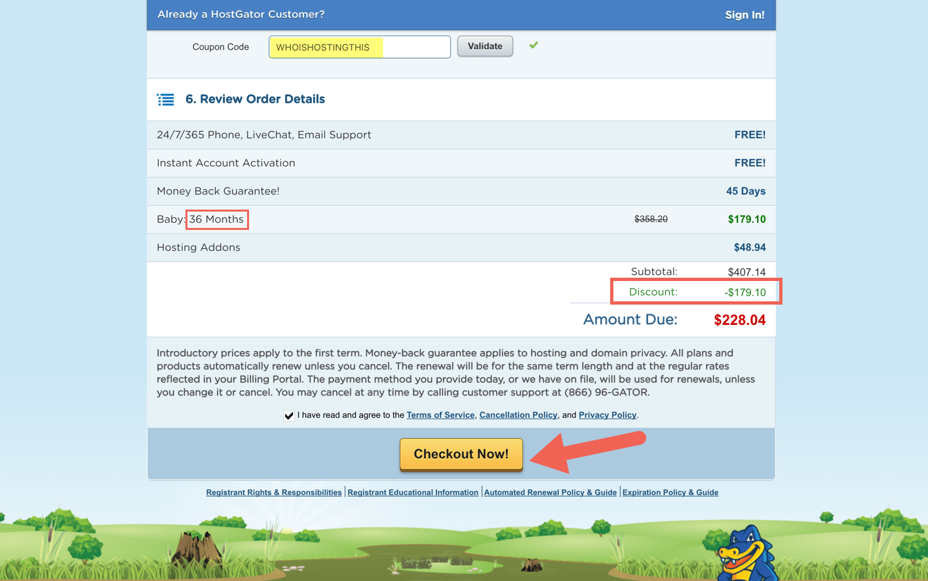Click the Hosting Addons row label
The width and height of the screenshot is (928, 581).
pos(199,248)
